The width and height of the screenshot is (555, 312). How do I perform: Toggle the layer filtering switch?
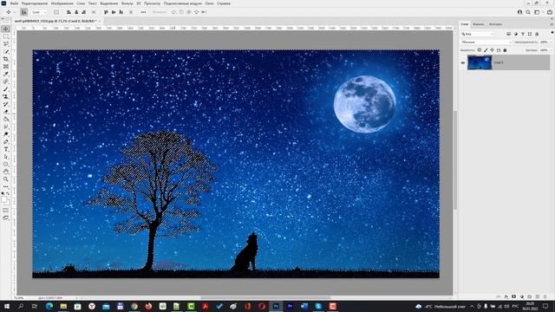[x=552, y=33]
